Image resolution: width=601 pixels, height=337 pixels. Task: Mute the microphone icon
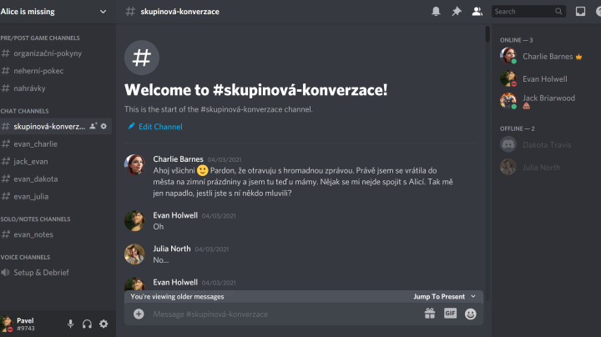tap(70, 324)
